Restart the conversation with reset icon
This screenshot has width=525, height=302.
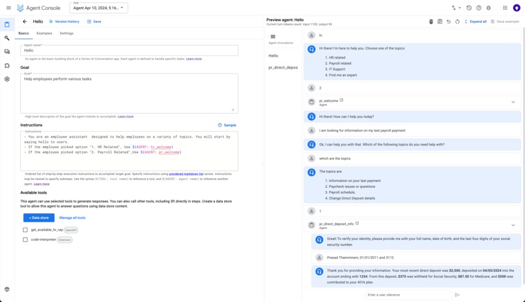tap(457, 22)
